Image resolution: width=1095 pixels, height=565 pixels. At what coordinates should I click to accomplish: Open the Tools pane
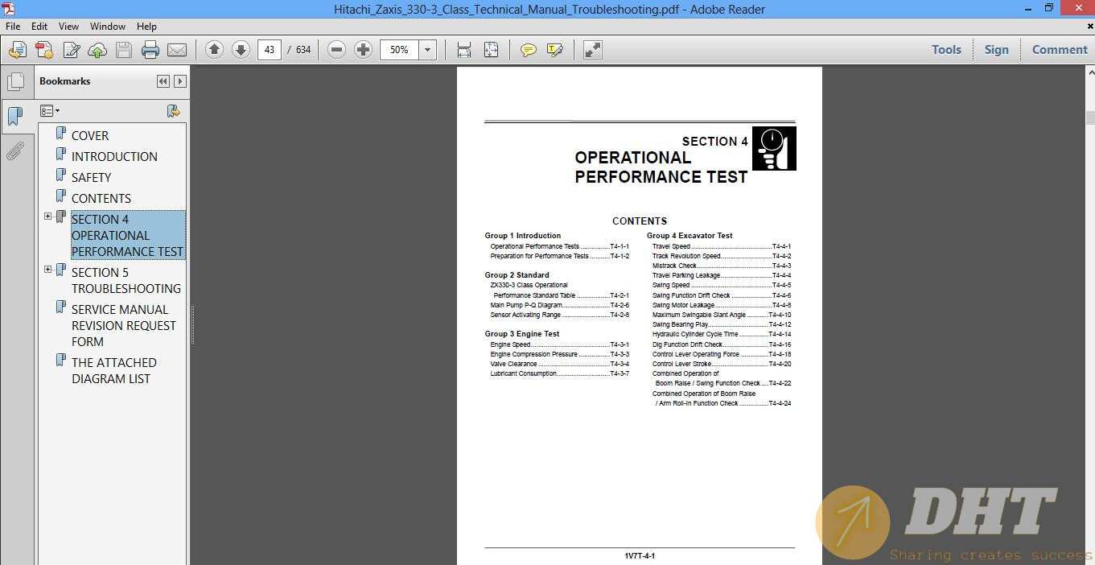tap(946, 50)
